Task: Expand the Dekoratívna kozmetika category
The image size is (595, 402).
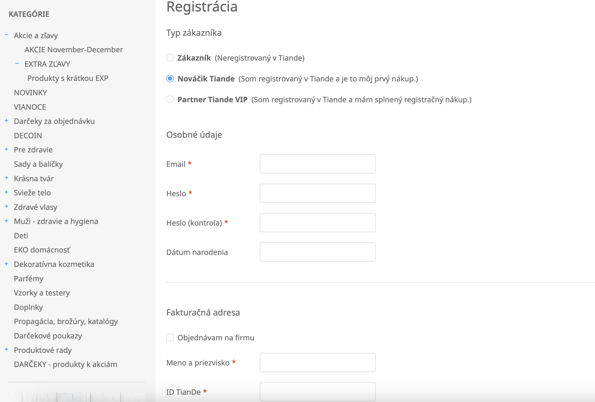Action: coord(6,264)
